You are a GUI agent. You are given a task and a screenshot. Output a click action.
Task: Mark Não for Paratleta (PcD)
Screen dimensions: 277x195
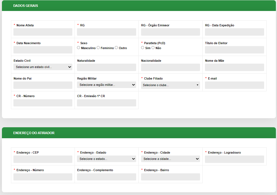(153, 48)
